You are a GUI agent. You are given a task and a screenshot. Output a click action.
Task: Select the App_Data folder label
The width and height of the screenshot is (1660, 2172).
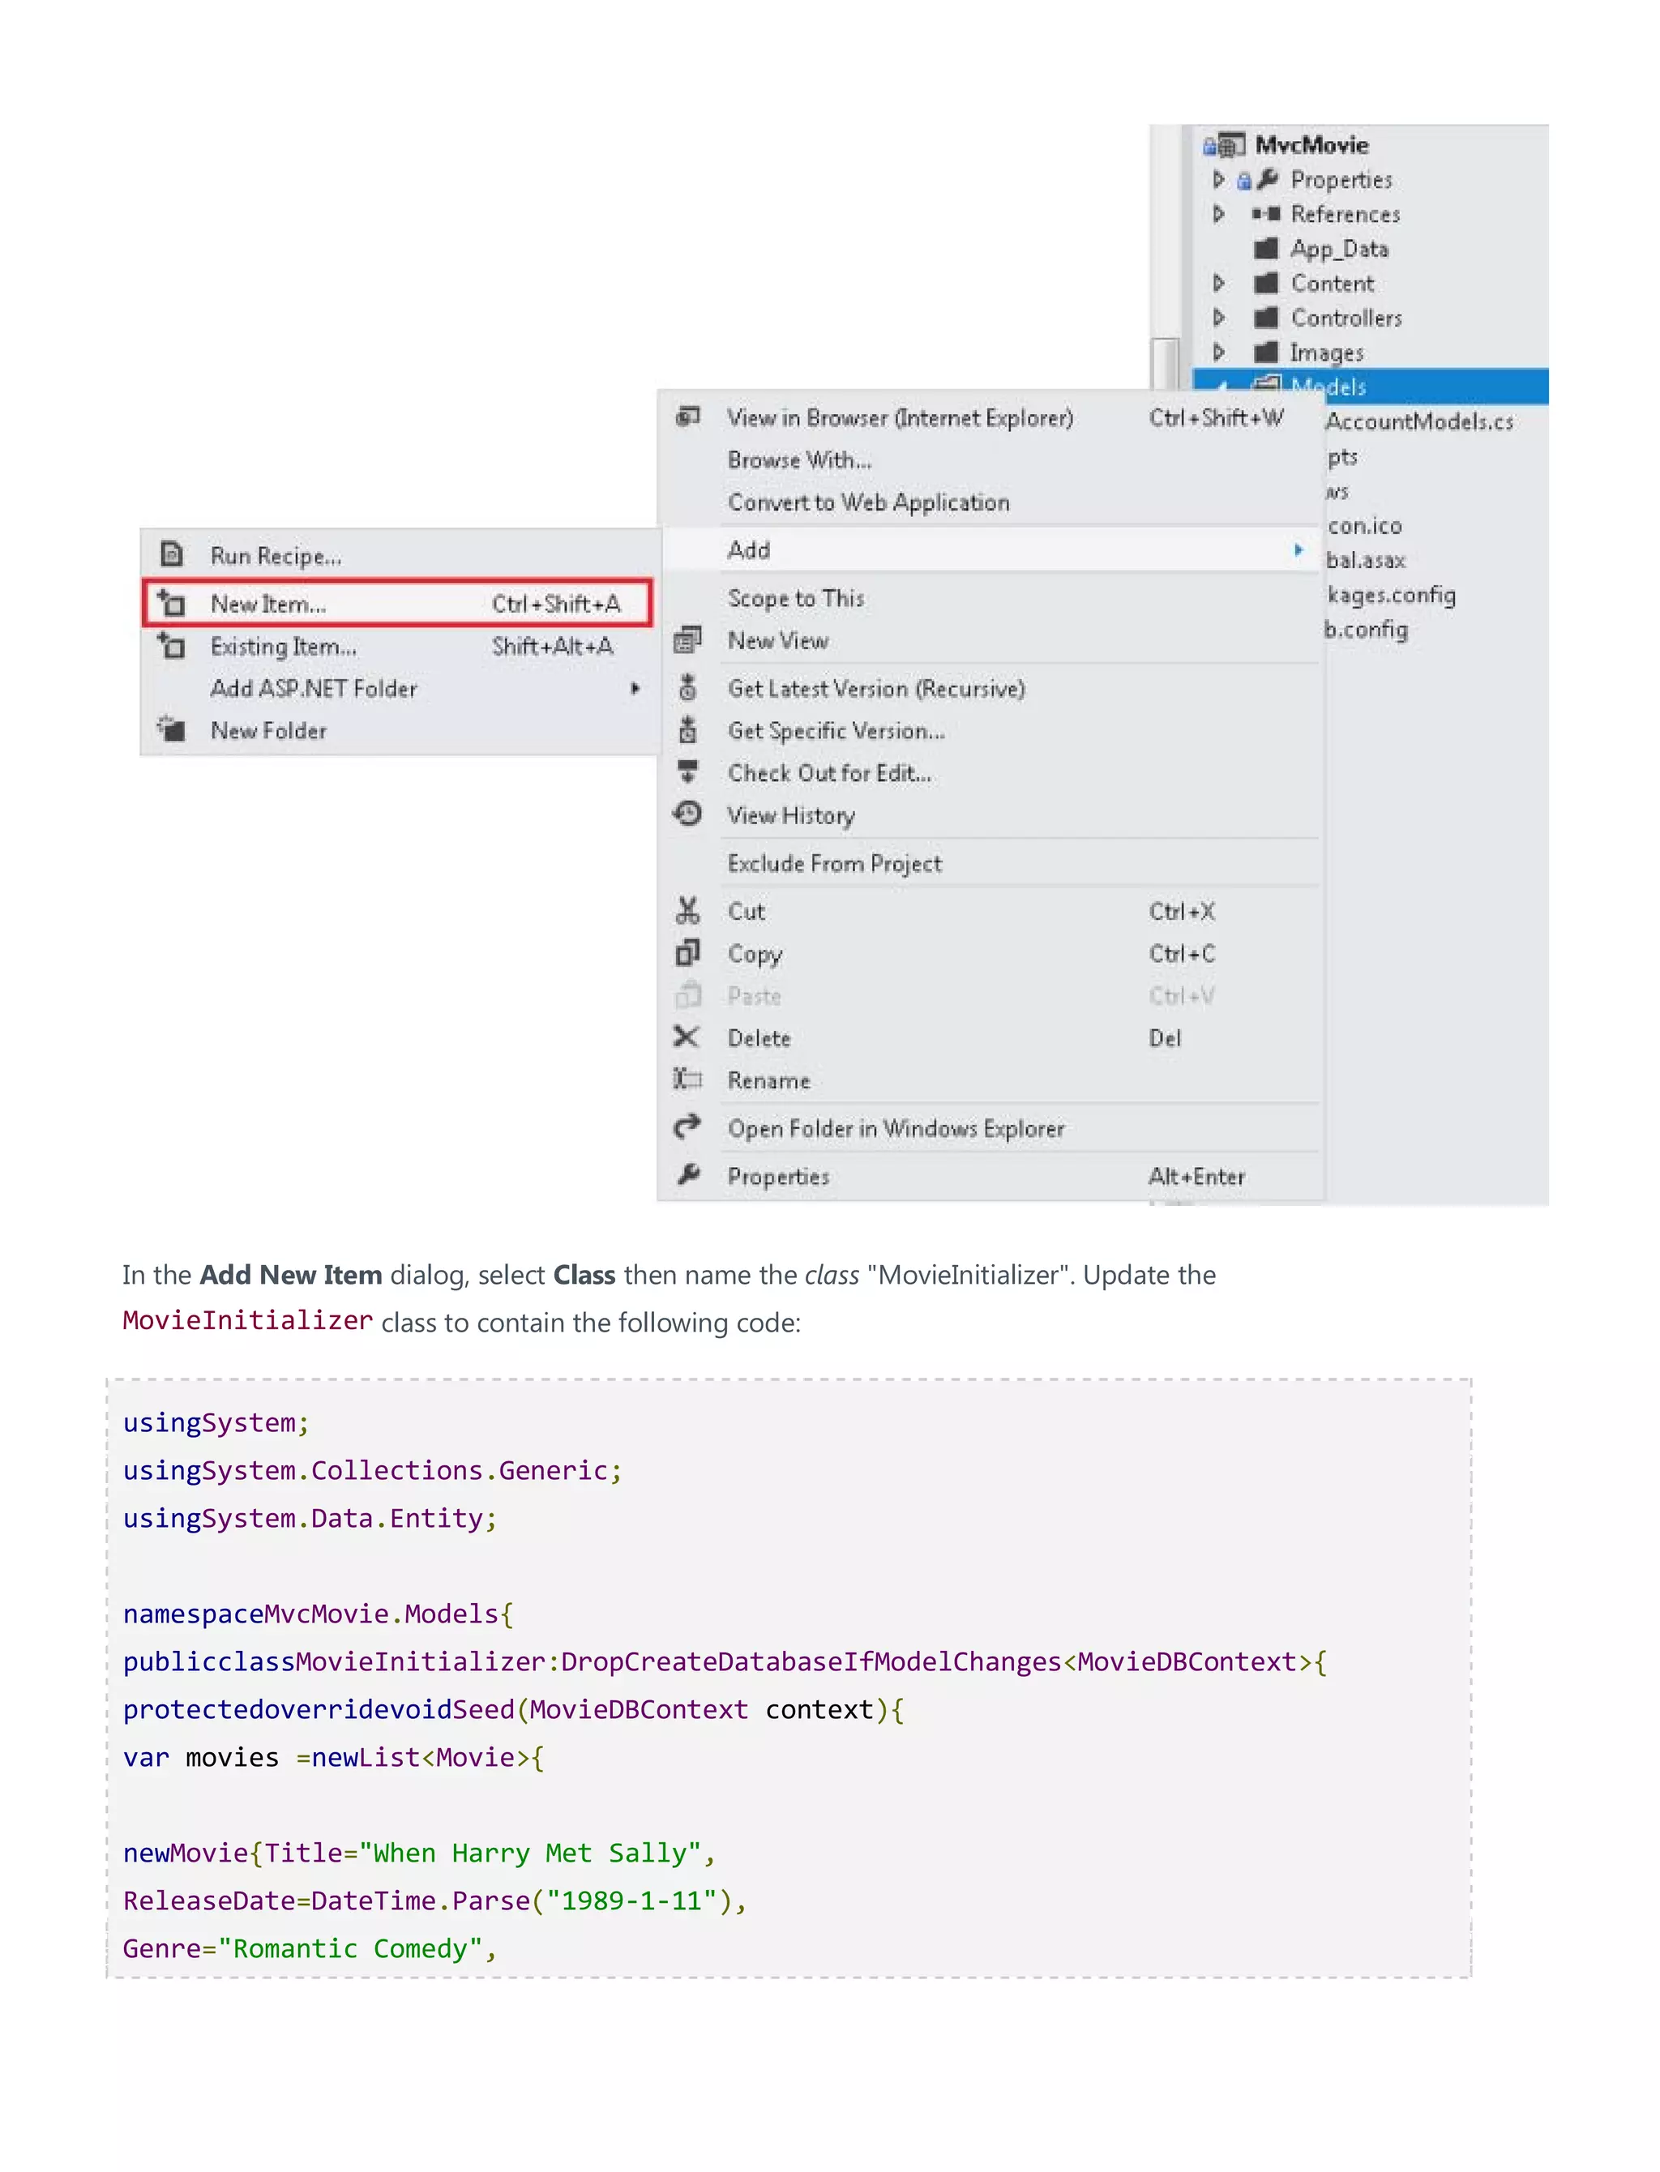coord(1339,249)
